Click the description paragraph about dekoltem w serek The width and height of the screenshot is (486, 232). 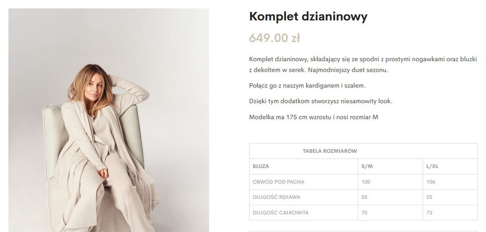point(363,64)
